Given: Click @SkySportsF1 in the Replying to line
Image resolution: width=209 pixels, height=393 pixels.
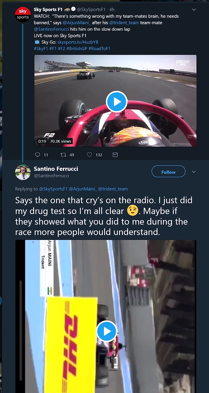Looking at the screenshot, I should (53, 189).
